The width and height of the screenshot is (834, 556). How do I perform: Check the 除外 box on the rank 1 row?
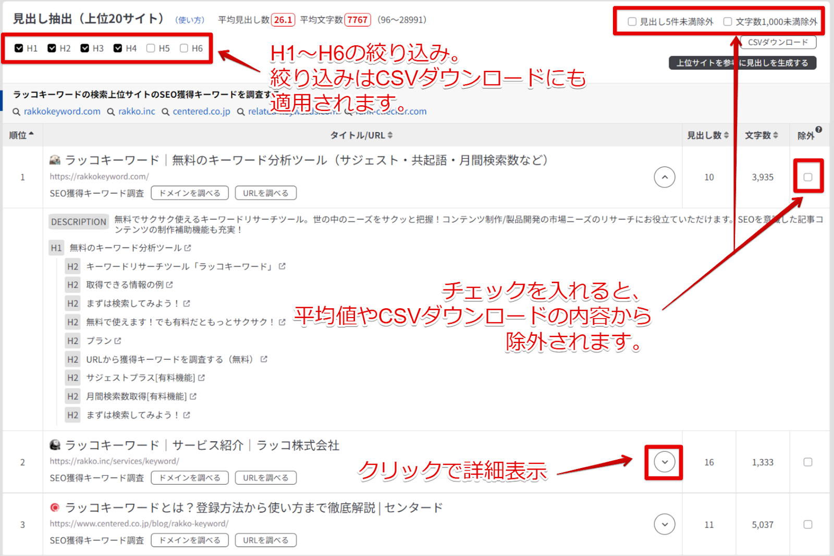click(808, 177)
